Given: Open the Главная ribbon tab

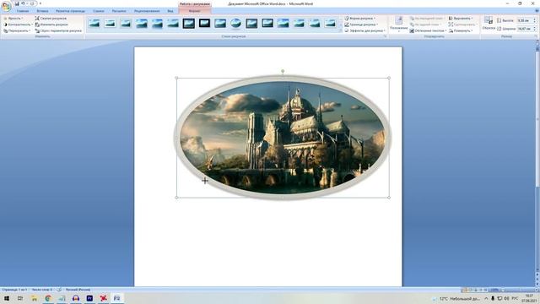Looking at the screenshot, I should pyautogui.click(x=23, y=11).
